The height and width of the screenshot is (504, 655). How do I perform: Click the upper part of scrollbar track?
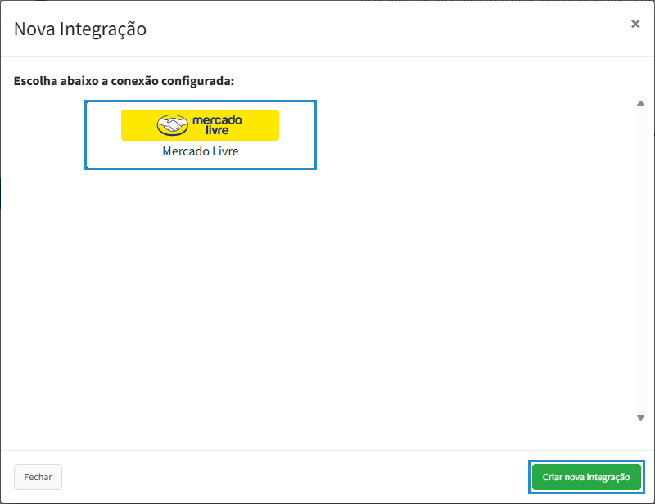640,147
